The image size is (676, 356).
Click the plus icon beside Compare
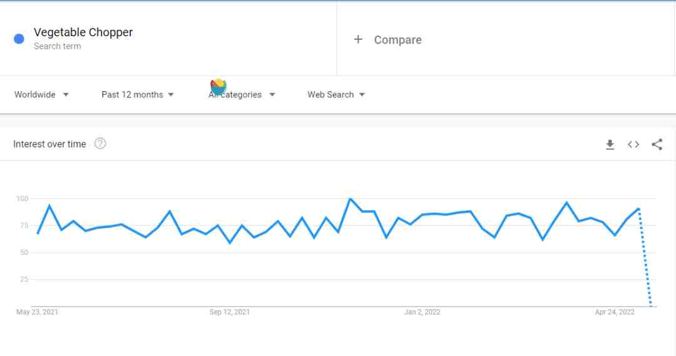[x=358, y=39]
